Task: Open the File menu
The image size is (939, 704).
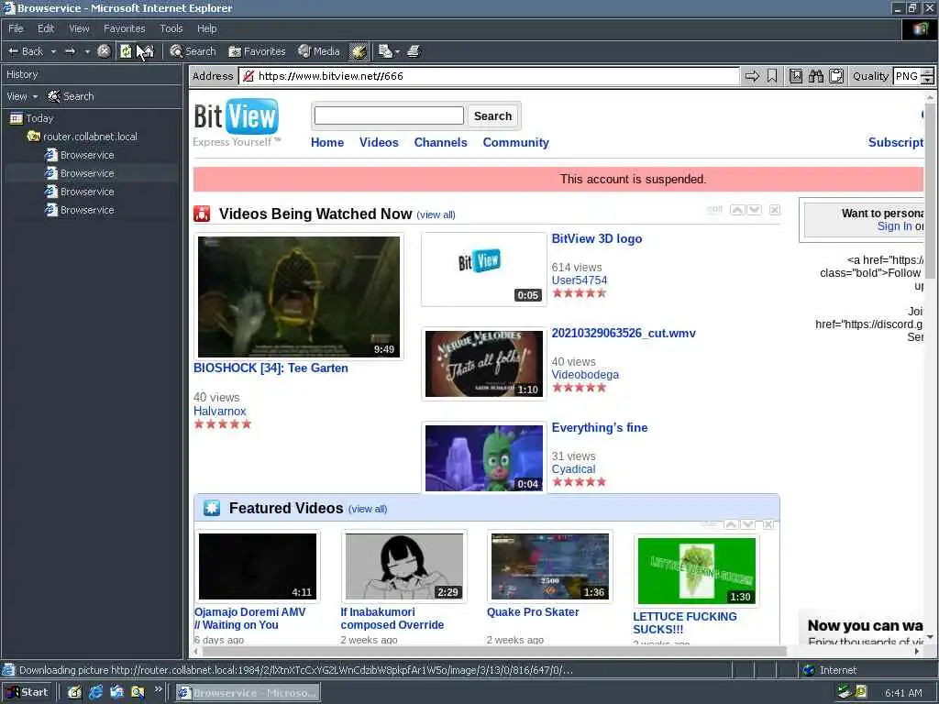Action: click(x=17, y=28)
